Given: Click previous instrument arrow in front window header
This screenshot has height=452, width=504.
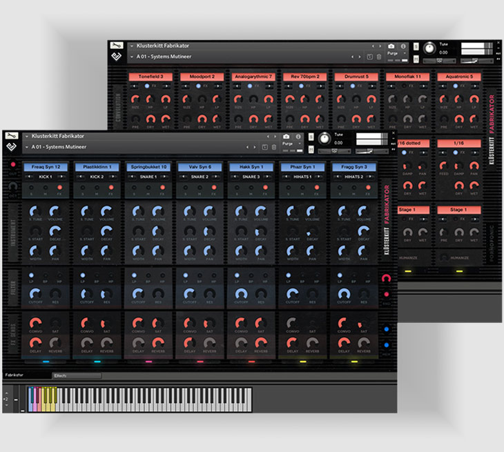Looking at the screenshot, I should click(268, 137).
